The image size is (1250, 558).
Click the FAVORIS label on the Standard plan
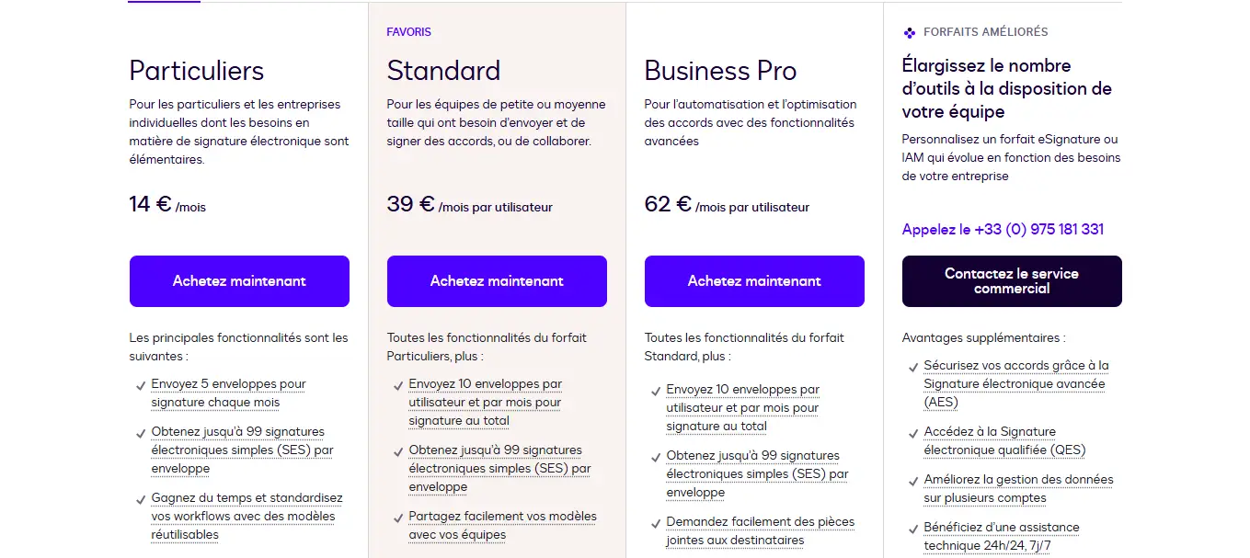click(x=408, y=31)
